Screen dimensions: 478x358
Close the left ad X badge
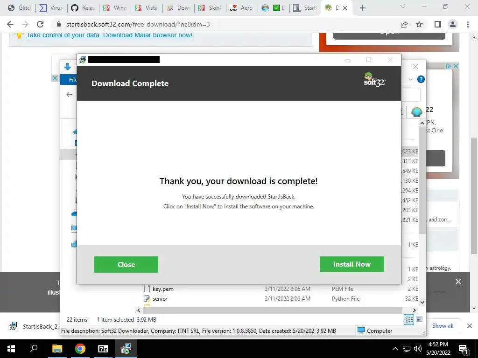click(55, 78)
